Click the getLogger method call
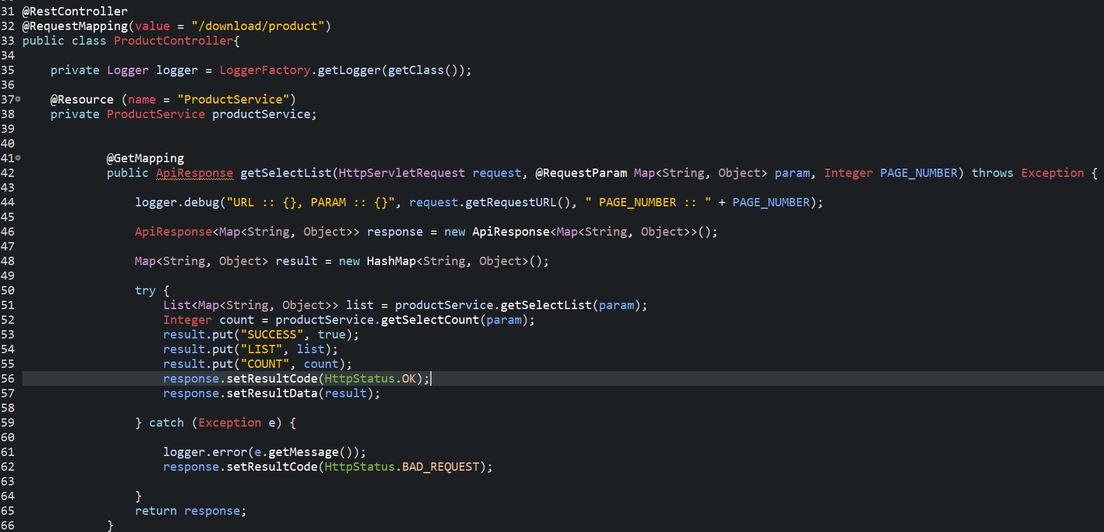Viewport: 1104px width, 532px height. point(349,70)
